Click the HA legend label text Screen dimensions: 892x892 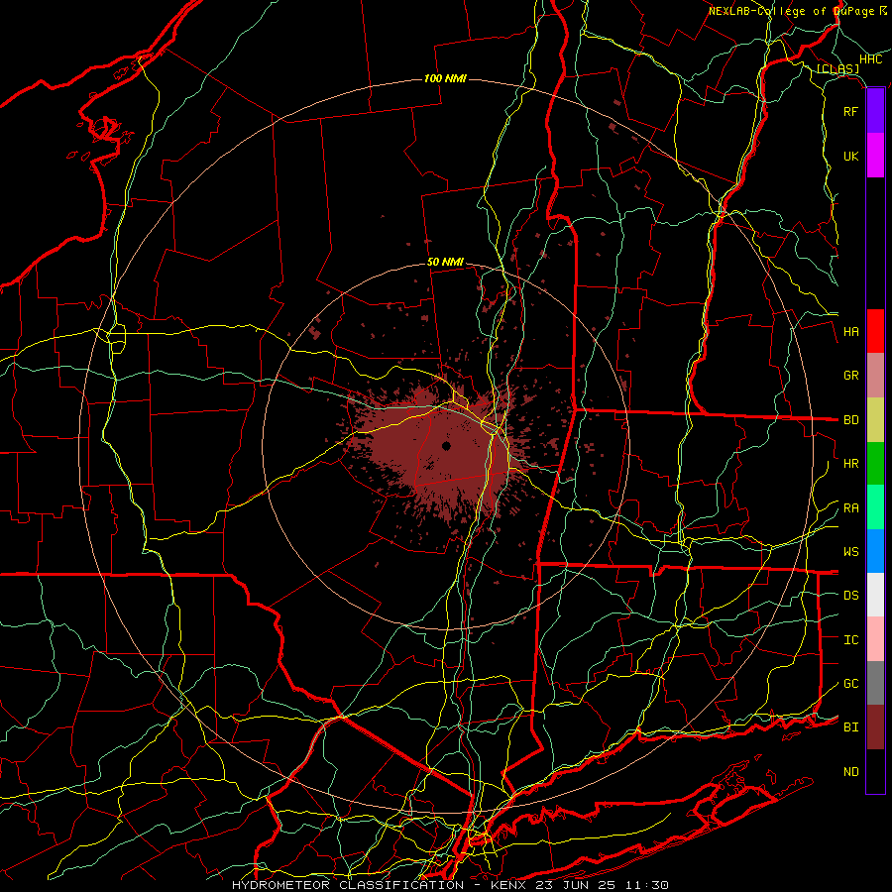(850, 332)
